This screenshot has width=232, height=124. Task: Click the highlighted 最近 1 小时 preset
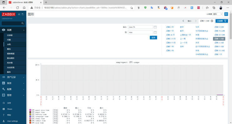(219, 39)
